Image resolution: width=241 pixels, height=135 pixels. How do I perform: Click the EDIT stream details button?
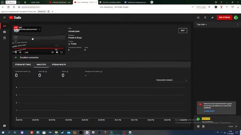(183, 31)
